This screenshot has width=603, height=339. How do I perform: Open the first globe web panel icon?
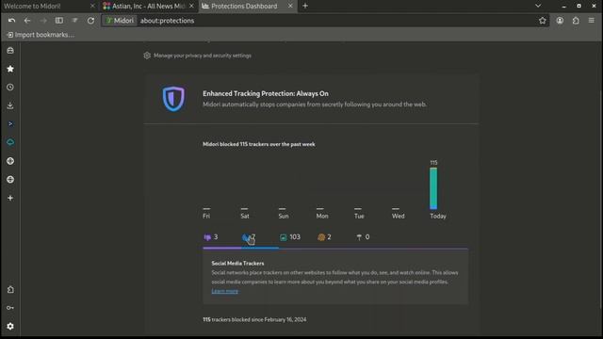10,161
